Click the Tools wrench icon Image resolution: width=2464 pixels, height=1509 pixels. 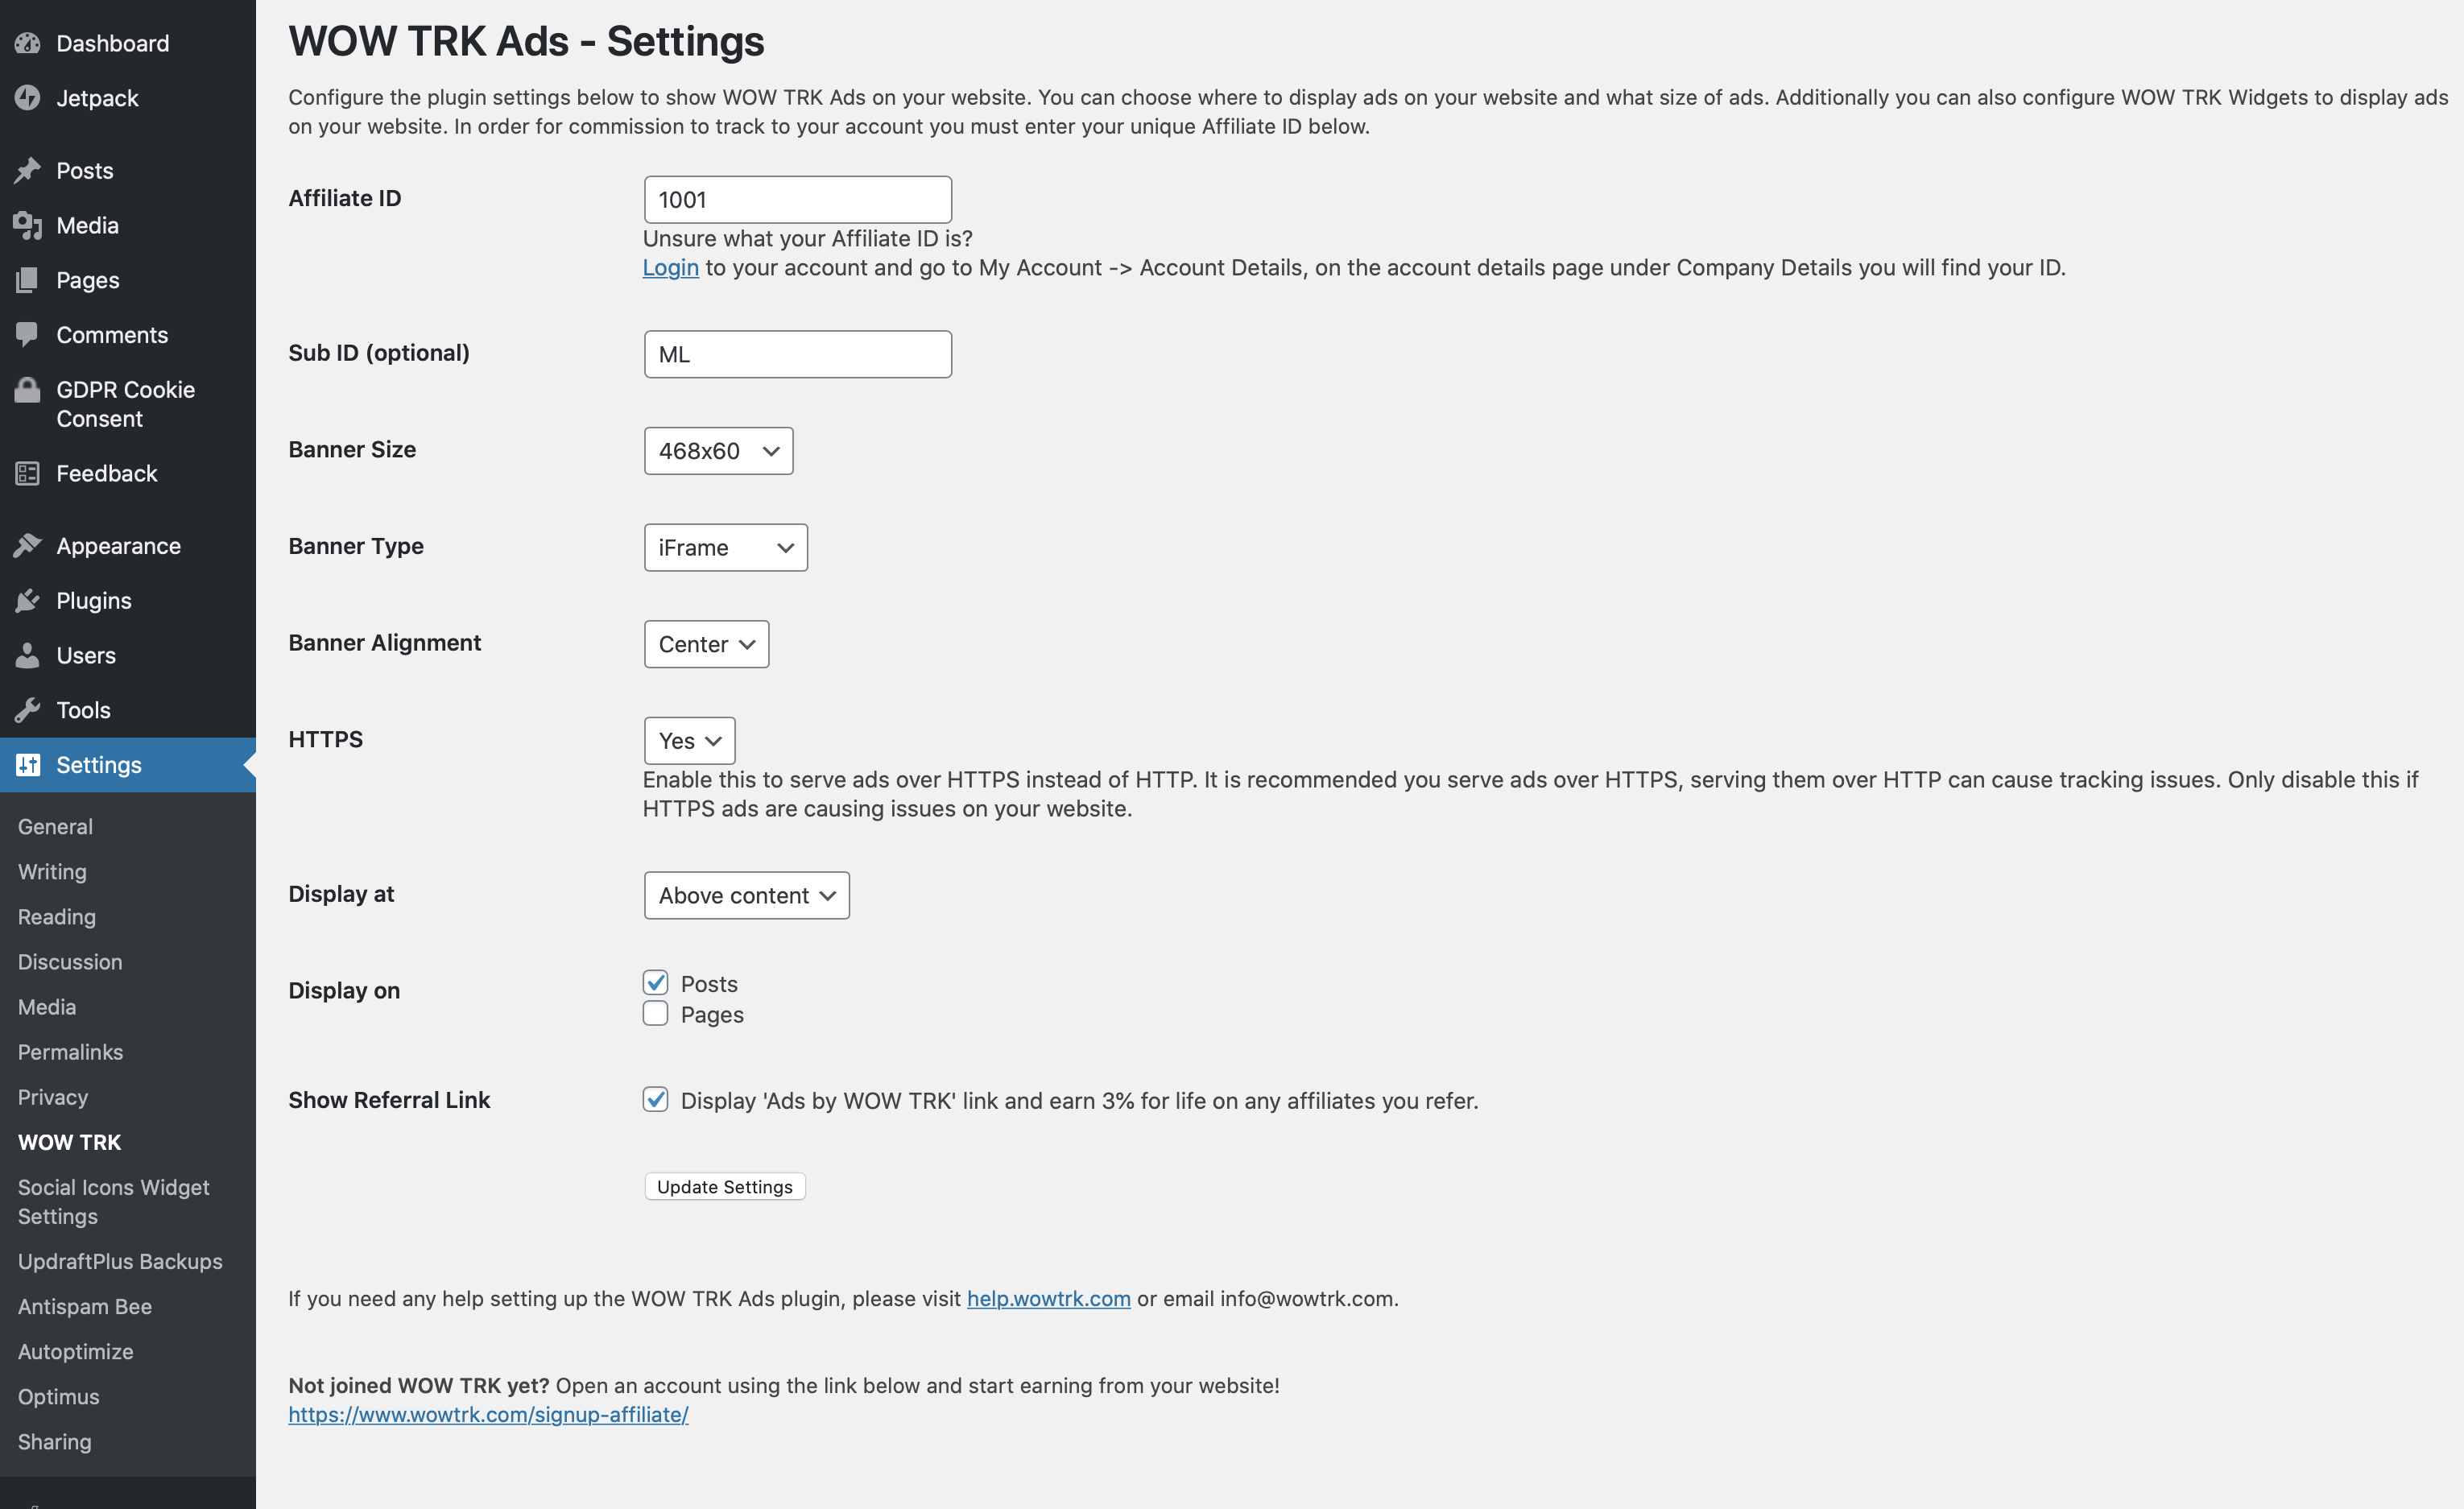[x=28, y=709]
